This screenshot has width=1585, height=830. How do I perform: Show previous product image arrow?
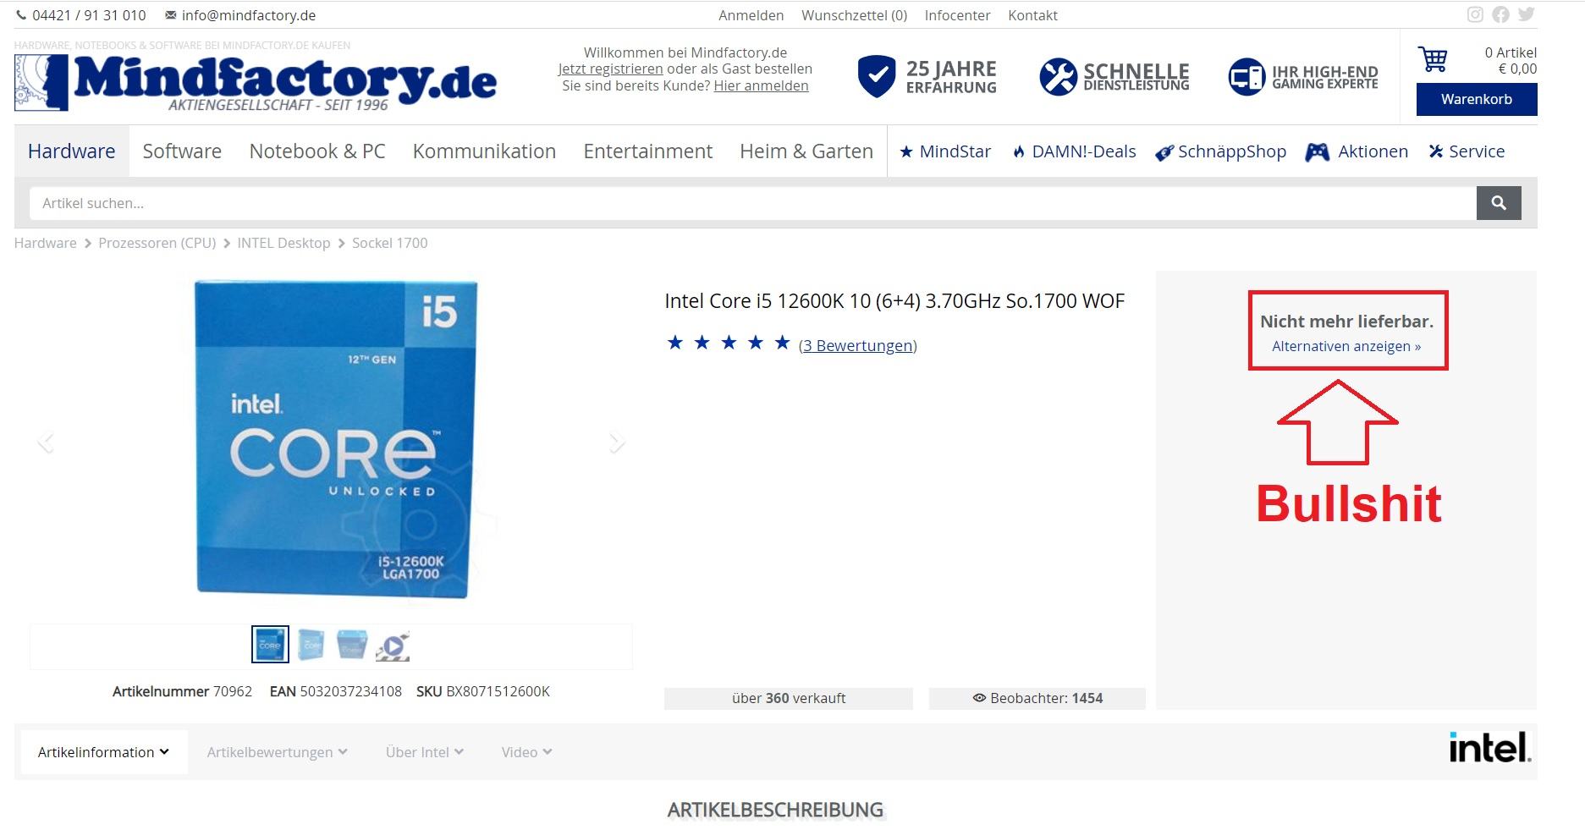point(46,442)
